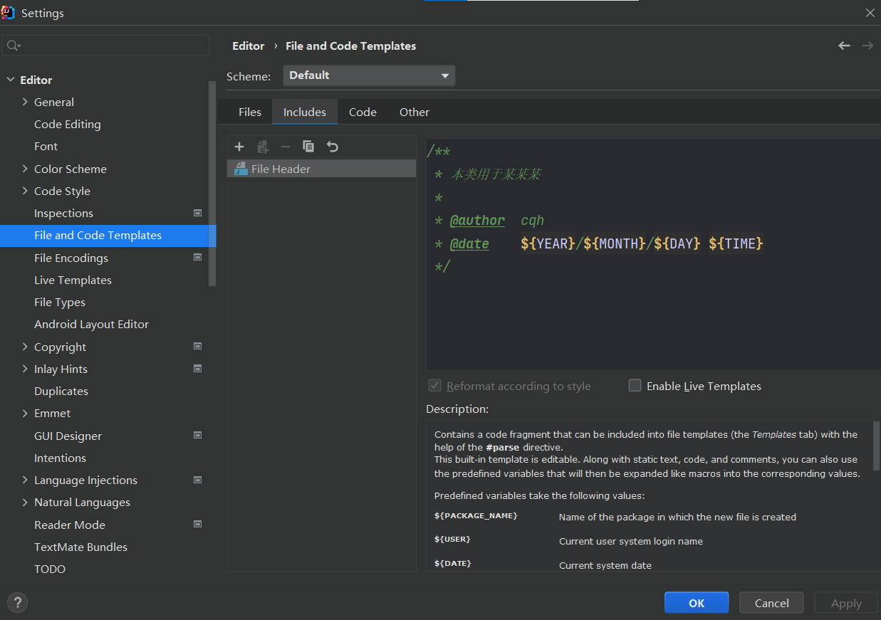
Task: Open File Types settings
Action: (x=60, y=302)
